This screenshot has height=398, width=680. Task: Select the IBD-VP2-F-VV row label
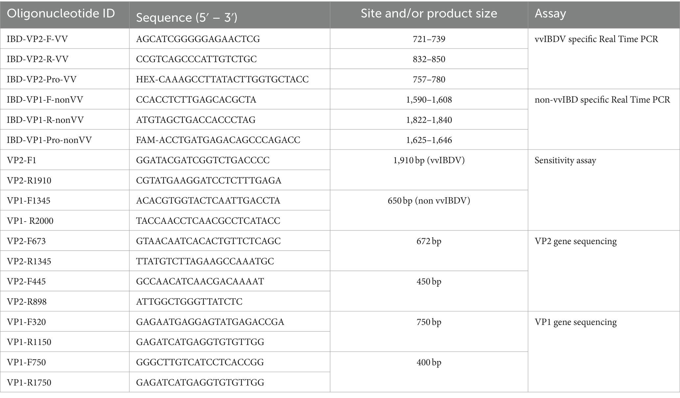pos(37,39)
